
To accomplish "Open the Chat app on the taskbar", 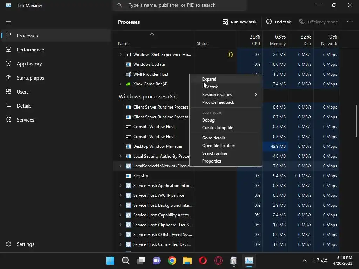I will tap(157, 261).
